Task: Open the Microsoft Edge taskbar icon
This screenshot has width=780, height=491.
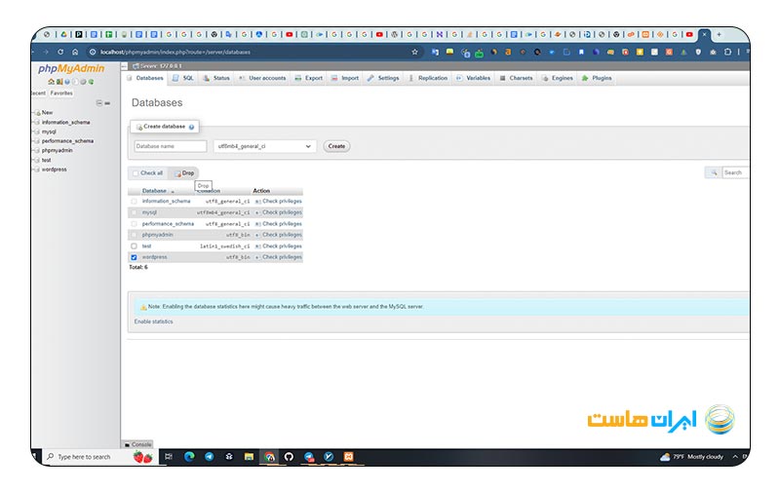Action: [x=189, y=456]
